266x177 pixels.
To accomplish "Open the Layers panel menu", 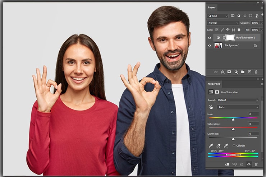I will click(x=262, y=8).
